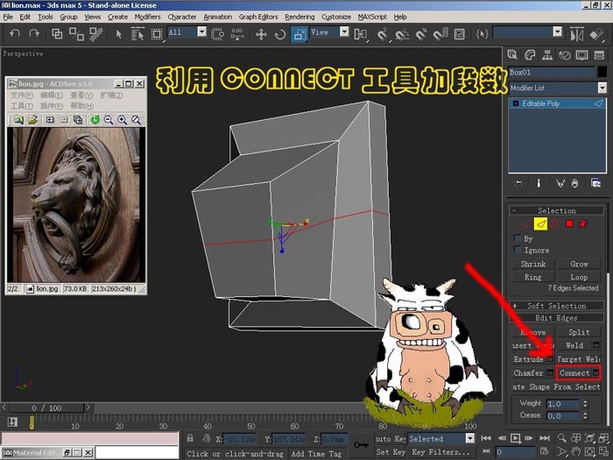The width and height of the screenshot is (613, 460).
Task: Click the Shrink selection button
Action: pos(532,264)
